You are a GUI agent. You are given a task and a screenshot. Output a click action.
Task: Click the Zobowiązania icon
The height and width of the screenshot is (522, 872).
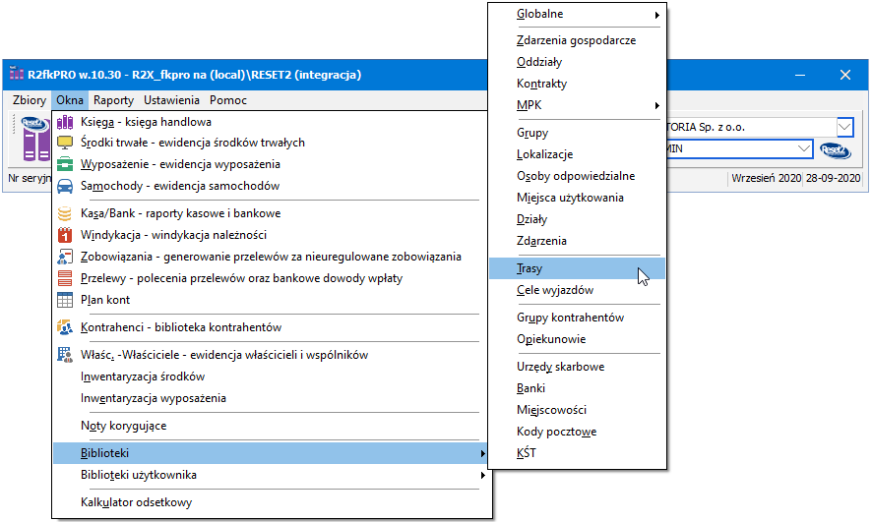(65, 257)
